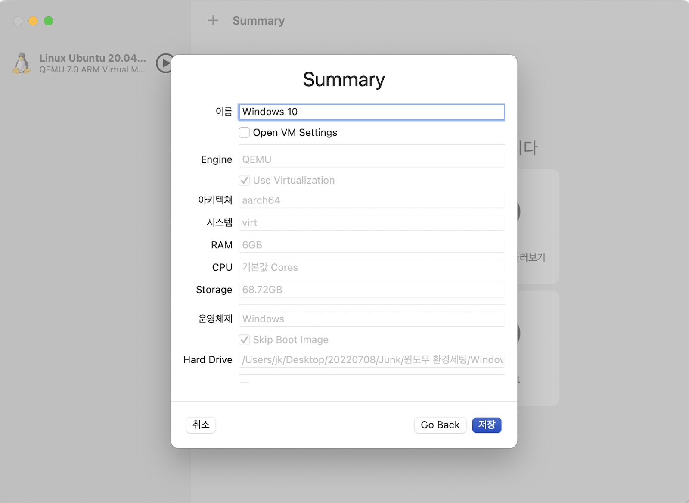Edit the name field containing Windows 10
Image resolution: width=689 pixels, height=503 pixels.
371,112
